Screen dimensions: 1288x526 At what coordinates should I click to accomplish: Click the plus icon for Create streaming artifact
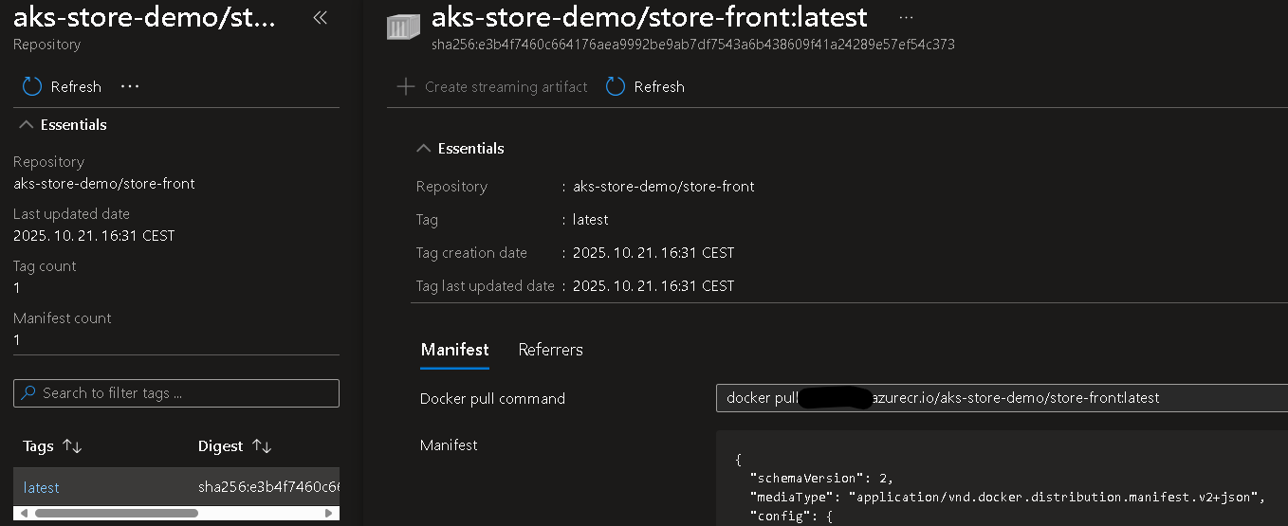[x=406, y=86]
